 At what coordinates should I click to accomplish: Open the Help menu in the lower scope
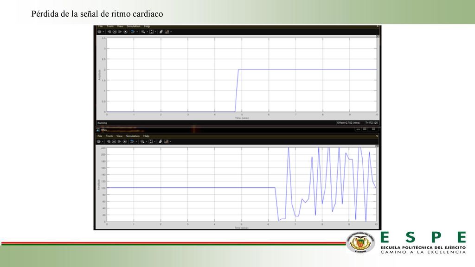tap(146, 136)
